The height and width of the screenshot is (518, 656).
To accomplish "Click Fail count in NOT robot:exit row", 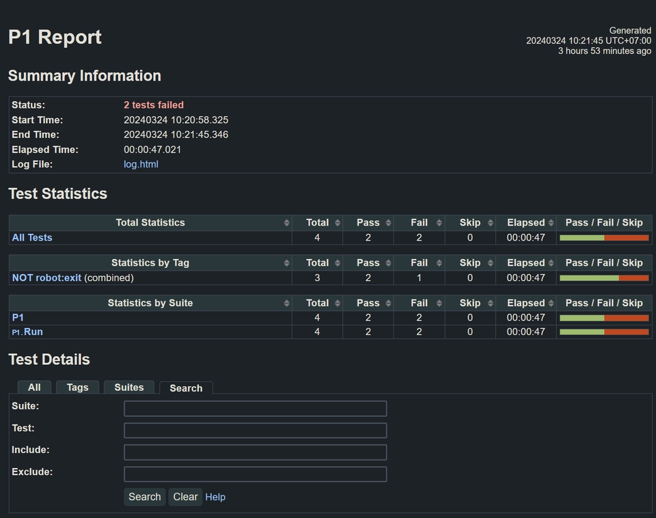I will pos(419,278).
